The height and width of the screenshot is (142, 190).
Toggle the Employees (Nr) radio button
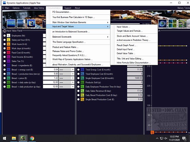[x=5, y=35]
